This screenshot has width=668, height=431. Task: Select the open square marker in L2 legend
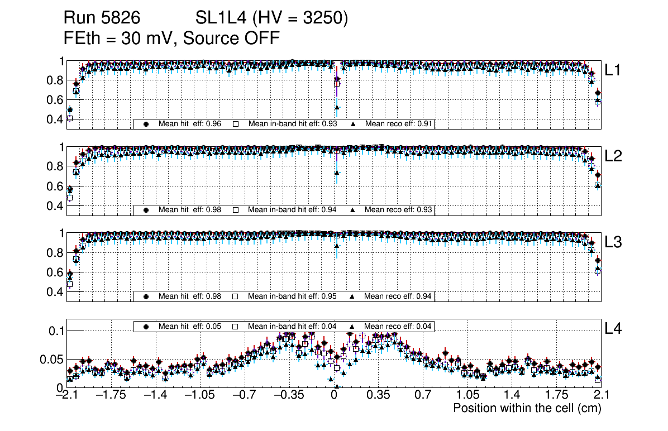[235, 210]
